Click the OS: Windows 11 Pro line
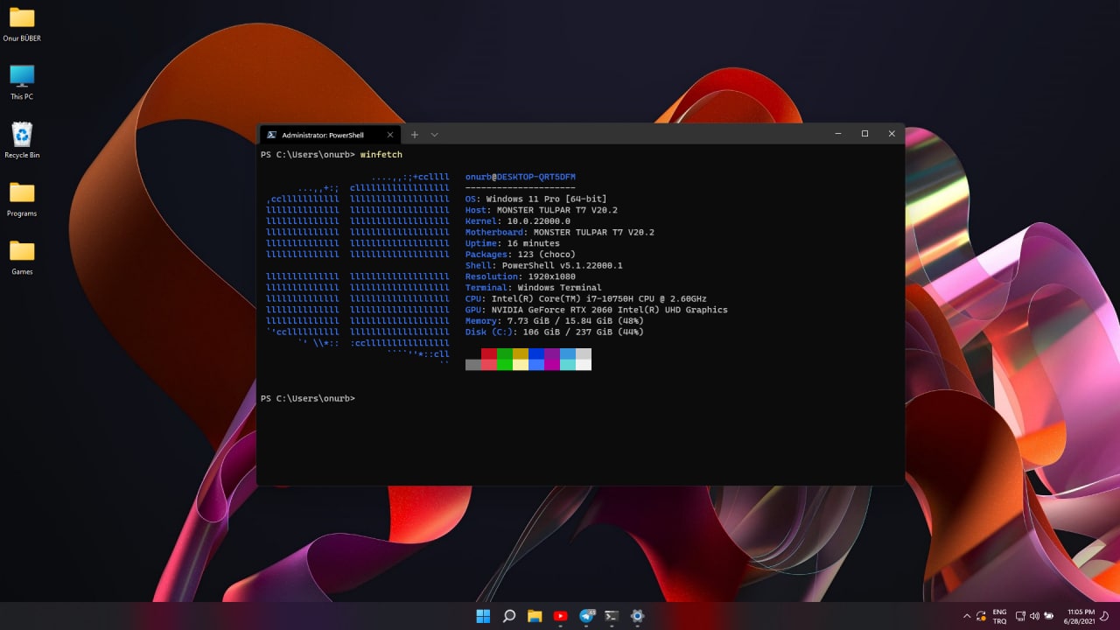This screenshot has width=1120, height=630. coord(535,199)
